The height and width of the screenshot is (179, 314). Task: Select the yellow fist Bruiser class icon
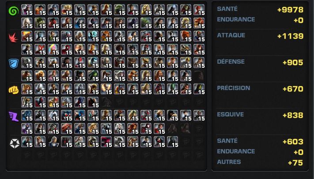coord(14,90)
